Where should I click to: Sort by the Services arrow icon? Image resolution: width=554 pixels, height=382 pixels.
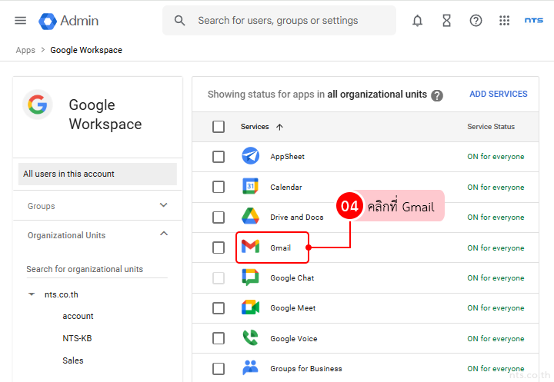click(279, 127)
